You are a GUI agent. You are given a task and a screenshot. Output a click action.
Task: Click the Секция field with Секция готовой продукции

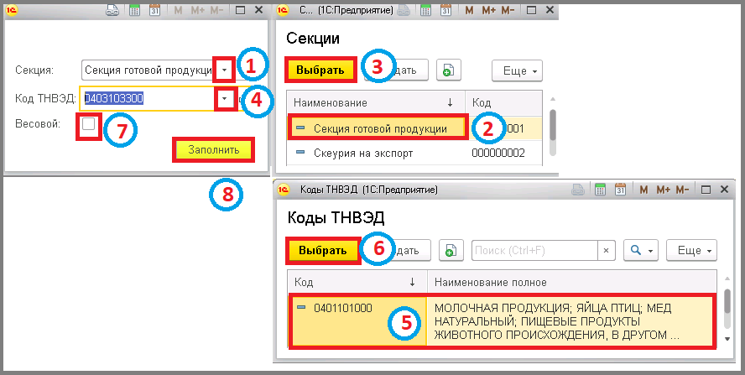point(148,70)
